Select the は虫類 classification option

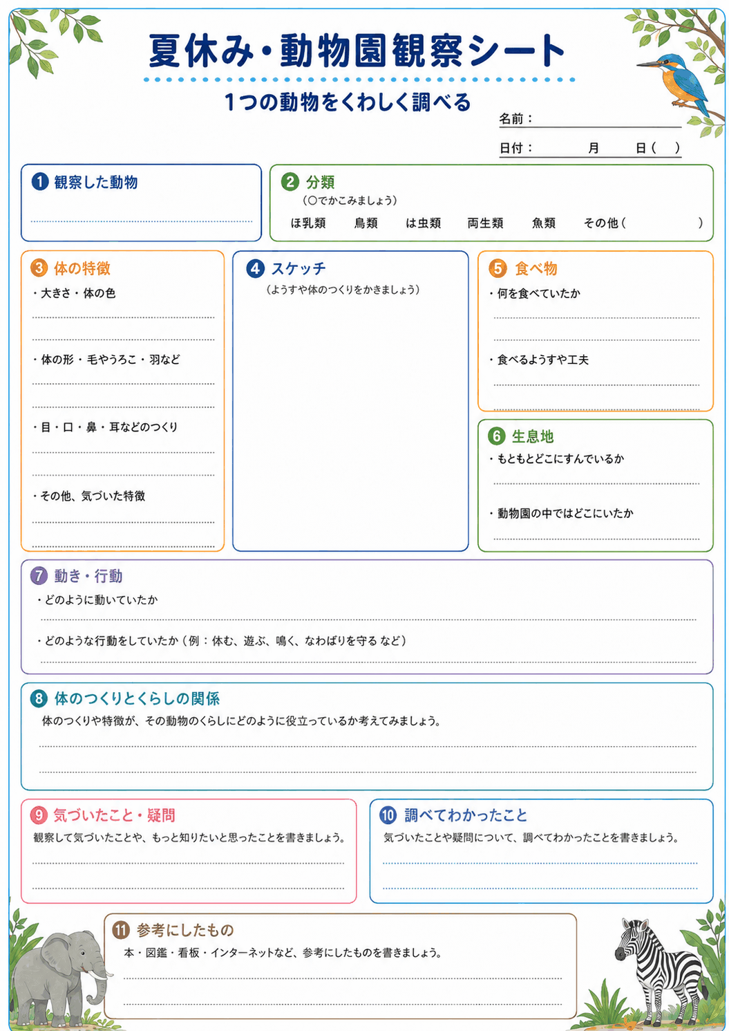(x=423, y=223)
